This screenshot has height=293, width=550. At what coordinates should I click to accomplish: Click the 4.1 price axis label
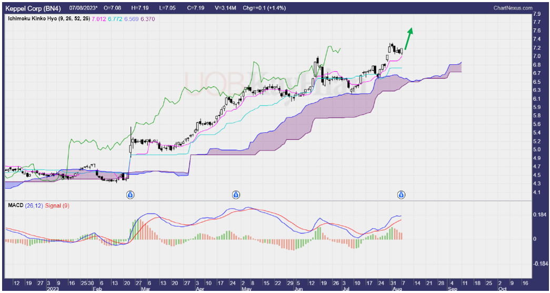(x=536, y=192)
